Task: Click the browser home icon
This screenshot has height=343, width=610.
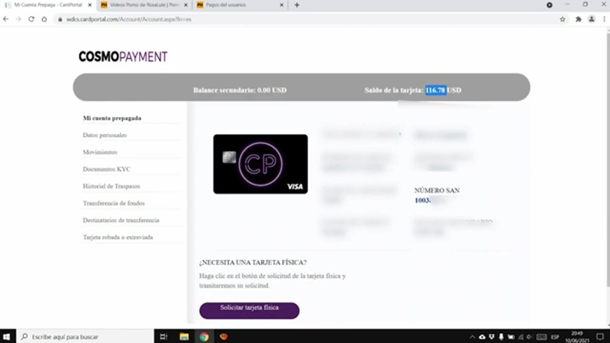Action: (44, 19)
